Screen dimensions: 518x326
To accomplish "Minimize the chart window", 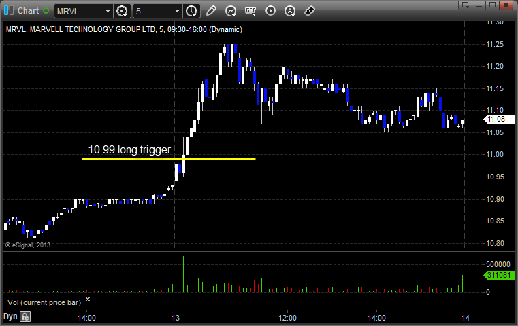I will (x=479, y=5).
